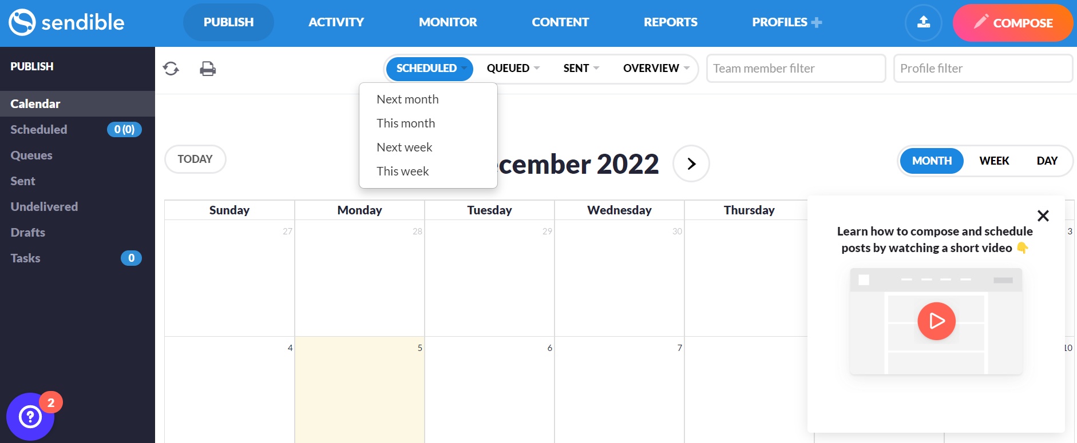Click the refresh calendar icon
This screenshot has height=443, width=1077.
tap(171, 69)
